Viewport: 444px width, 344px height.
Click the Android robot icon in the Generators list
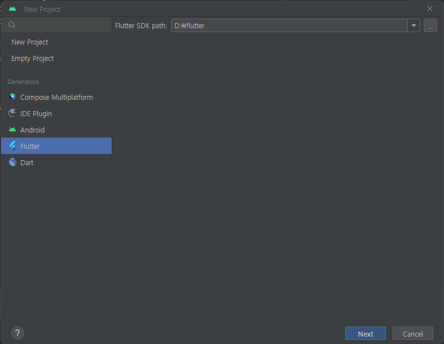[12, 129]
